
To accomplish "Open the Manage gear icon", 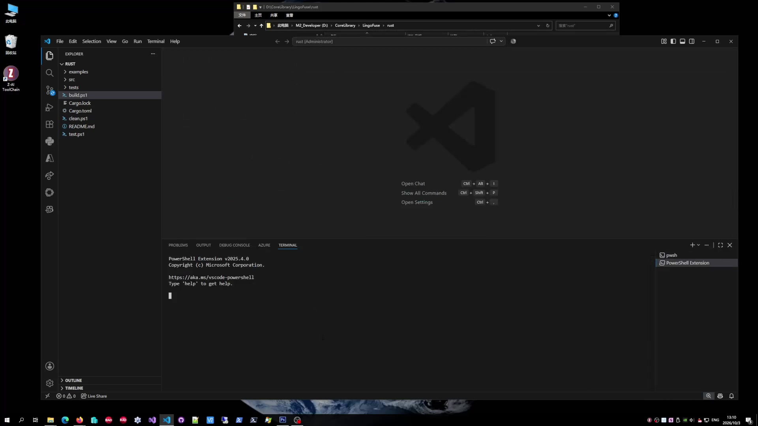I will point(49,383).
